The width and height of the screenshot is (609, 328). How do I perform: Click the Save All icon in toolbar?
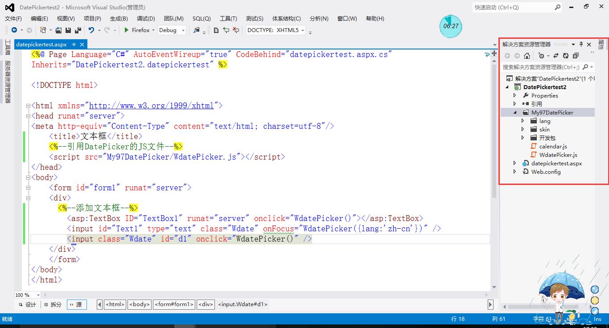[x=78, y=30]
